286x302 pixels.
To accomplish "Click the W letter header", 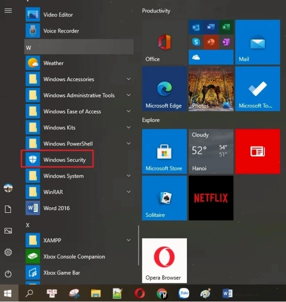I will point(79,47).
